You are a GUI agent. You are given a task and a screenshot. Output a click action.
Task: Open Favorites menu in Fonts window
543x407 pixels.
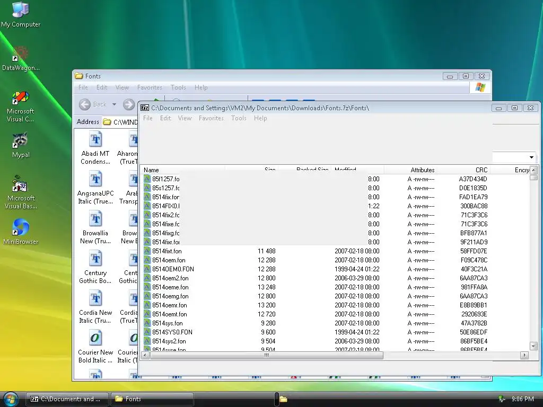[150, 87]
